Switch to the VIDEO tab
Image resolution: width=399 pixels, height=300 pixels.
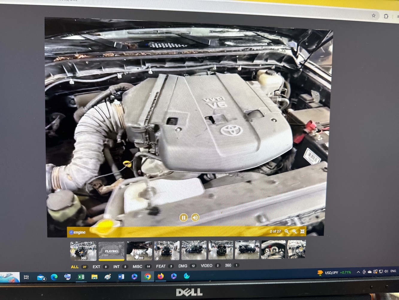pos(211,265)
